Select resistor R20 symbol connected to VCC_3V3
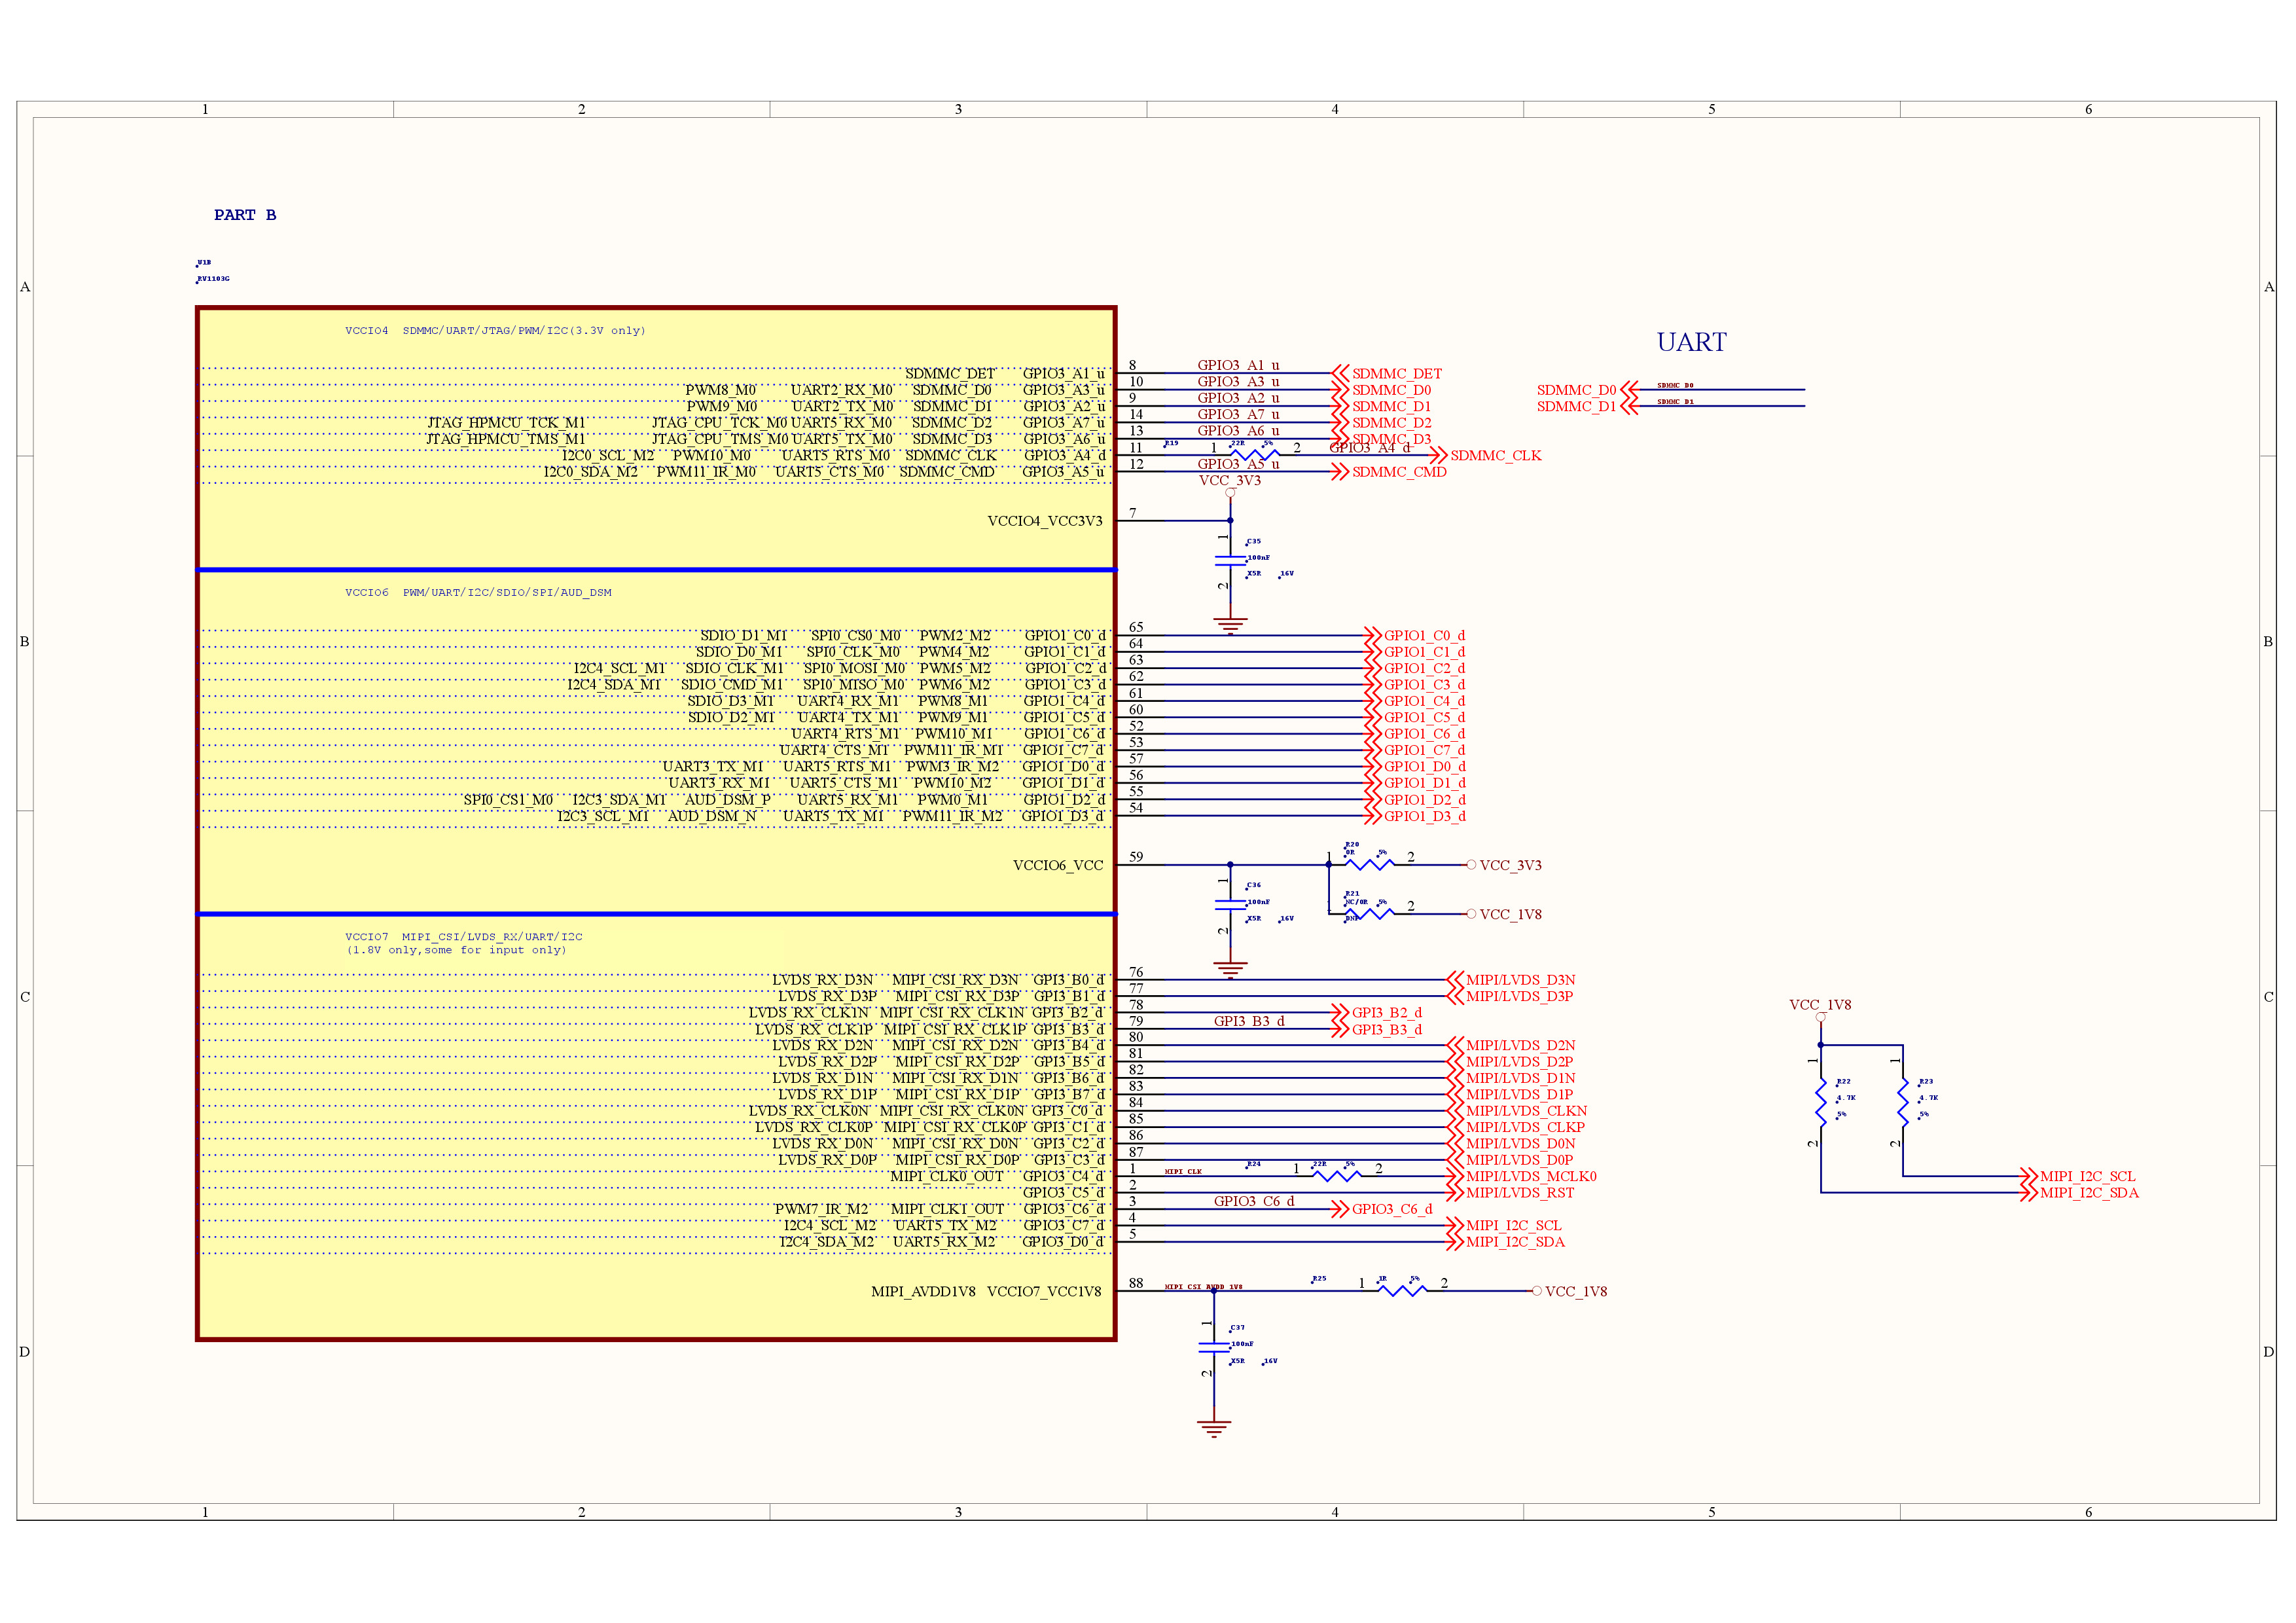The height and width of the screenshot is (1623, 2296). coord(1369,864)
